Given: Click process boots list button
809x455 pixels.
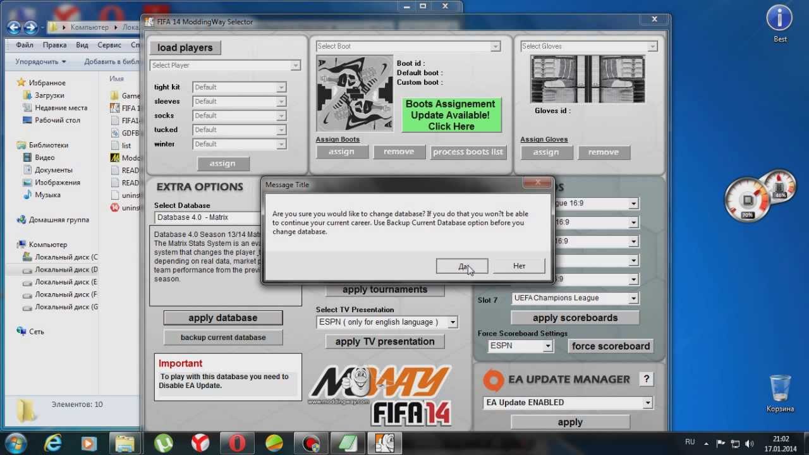Looking at the screenshot, I should (x=468, y=152).
